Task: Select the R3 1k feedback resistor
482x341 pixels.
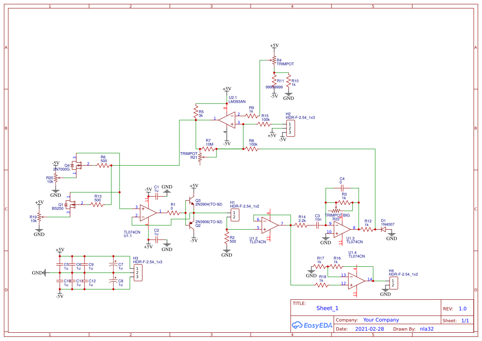Action: click(344, 202)
